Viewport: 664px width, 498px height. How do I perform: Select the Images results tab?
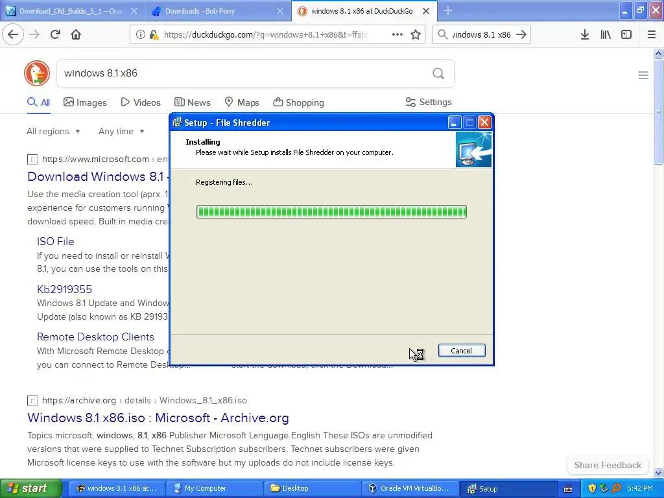[x=85, y=102]
